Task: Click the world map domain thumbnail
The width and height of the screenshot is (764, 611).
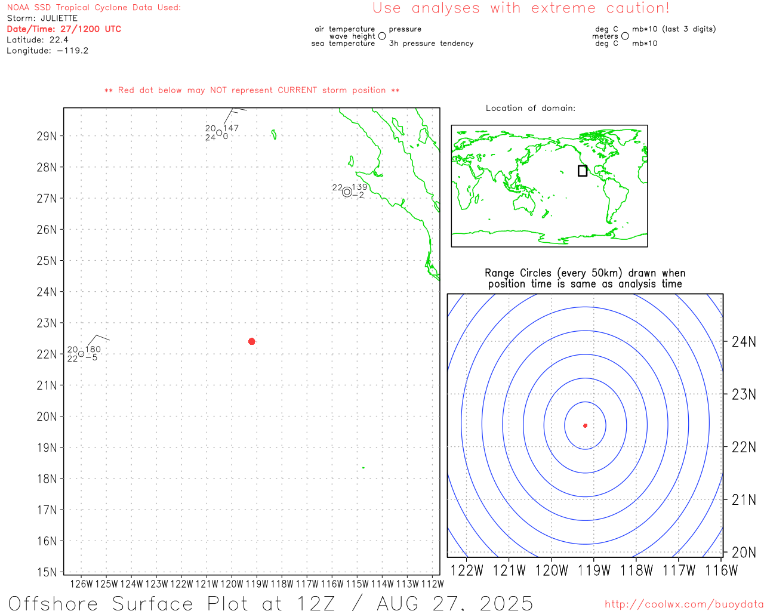Action: 549,186
